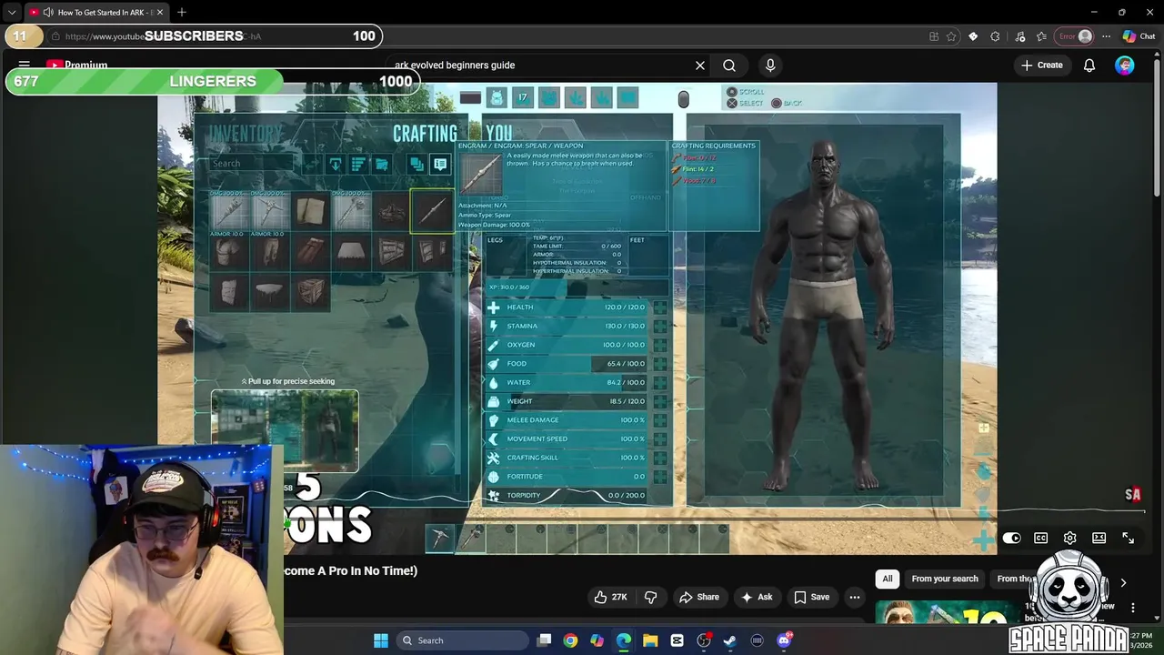Image resolution: width=1164 pixels, height=655 pixels.
Task: Close the ARK YouTube browser tab
Action: [160, 12]
